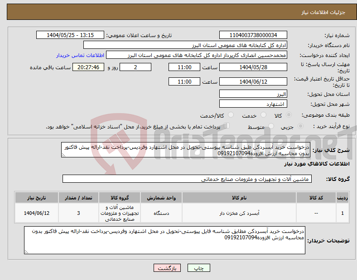Click the delivery city field اشتهارد
Viewport: 357px width, 280px height.
tap(253, 104)
